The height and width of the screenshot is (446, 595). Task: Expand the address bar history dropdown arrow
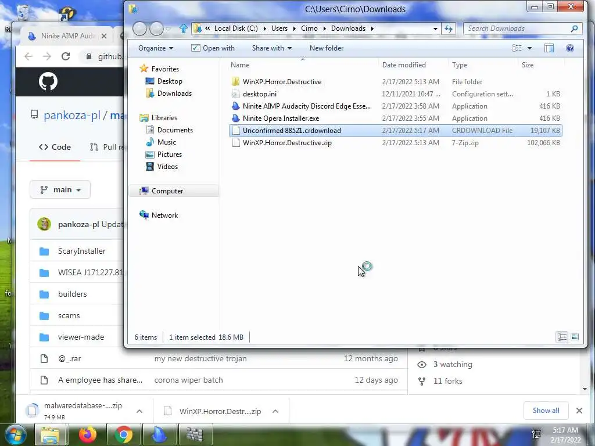point(435,28)
